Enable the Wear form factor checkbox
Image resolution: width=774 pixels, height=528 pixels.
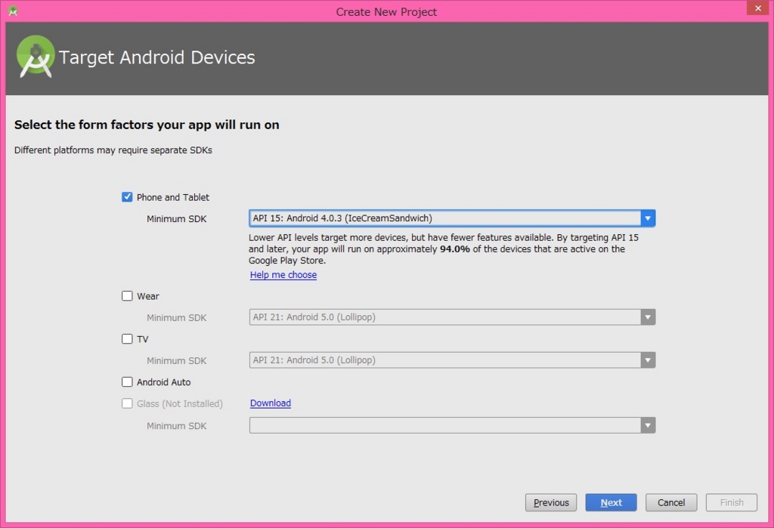click(x=127, y=295)
